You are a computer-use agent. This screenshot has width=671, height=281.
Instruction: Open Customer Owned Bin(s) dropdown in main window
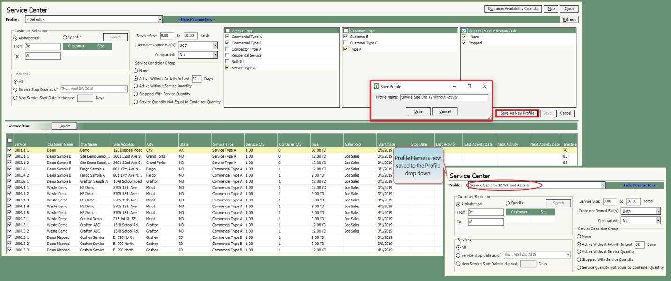click(x=216, y=45)
